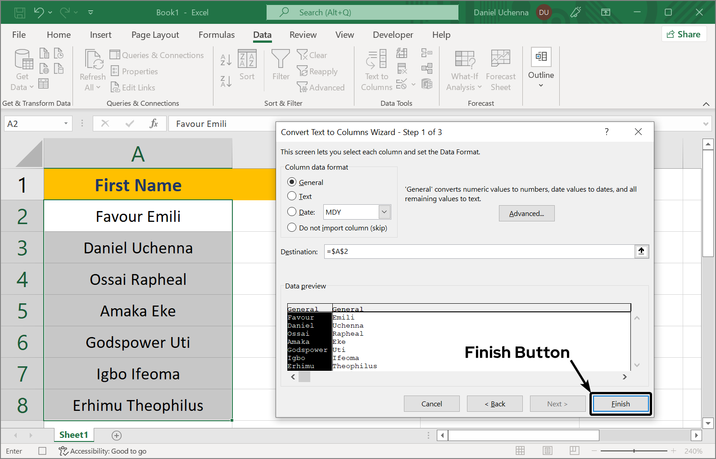Click the collapse dialog icon beside Destination
Screen dimensions: 716x459
pos(641,252)
